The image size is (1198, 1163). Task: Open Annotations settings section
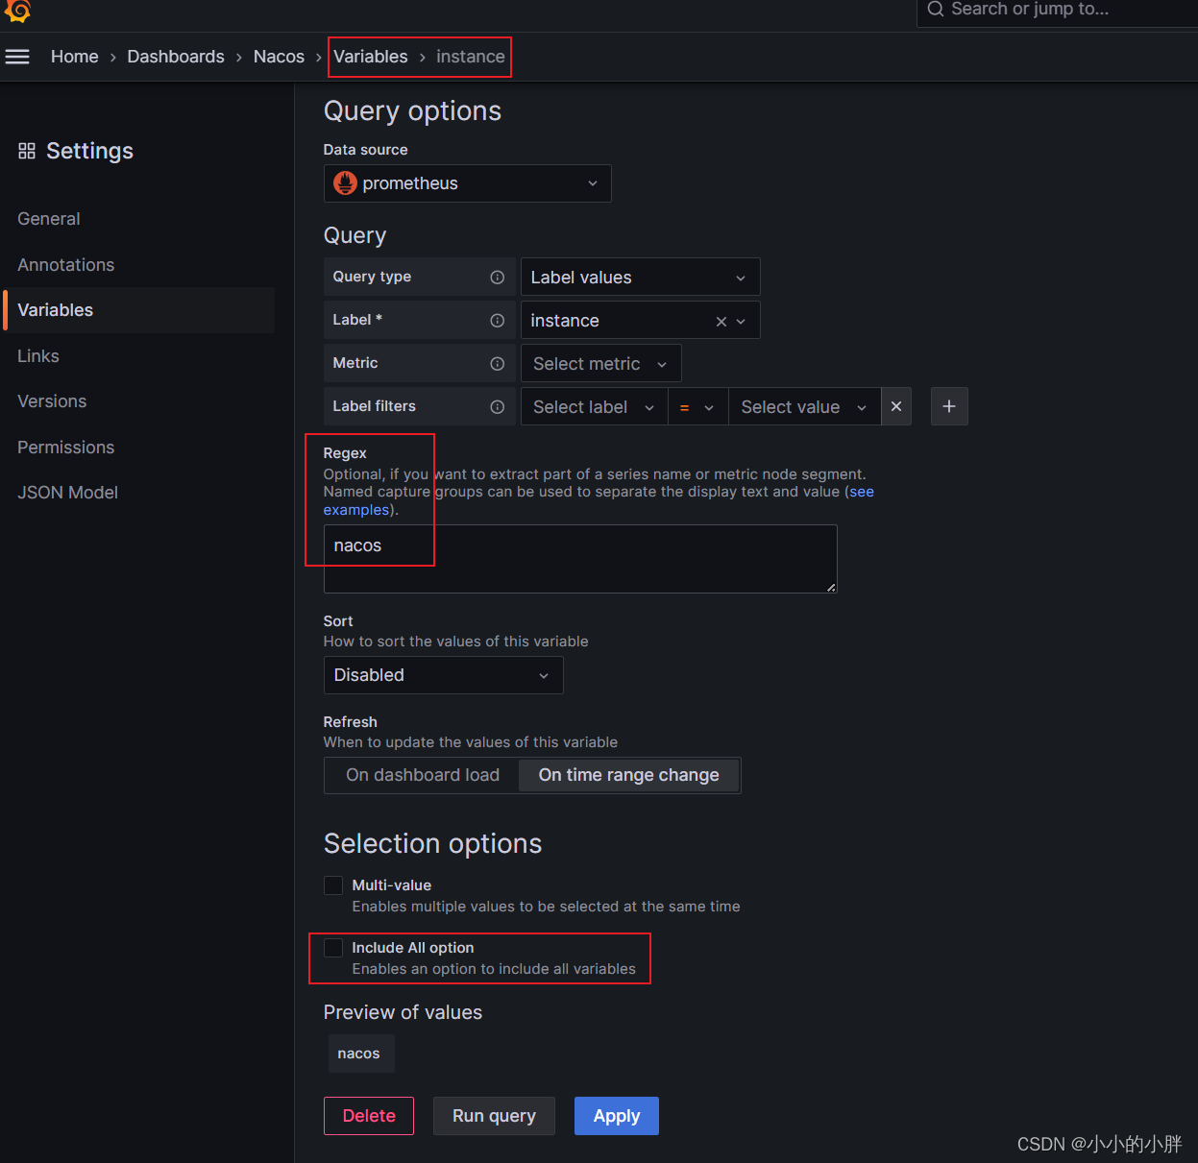65,265
